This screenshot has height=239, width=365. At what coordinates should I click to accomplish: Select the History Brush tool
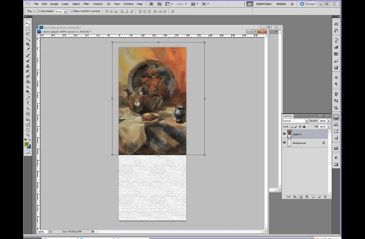point(28,71)
